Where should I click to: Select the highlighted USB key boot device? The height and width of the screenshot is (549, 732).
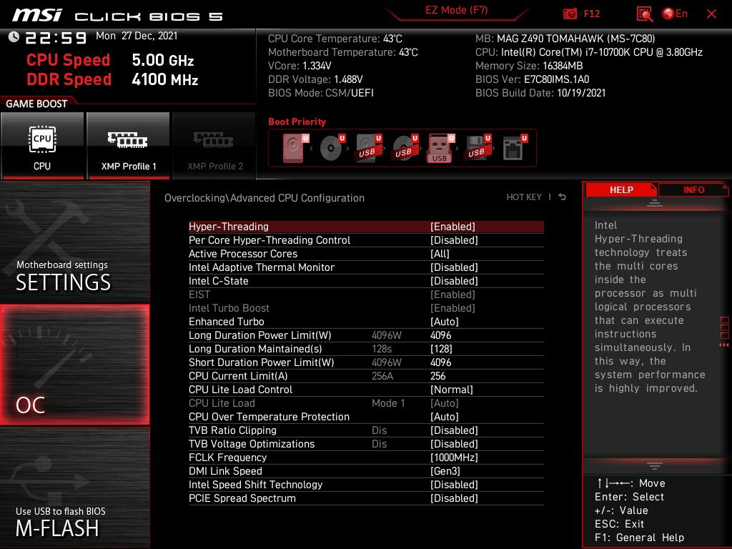[x=440, y=148]
